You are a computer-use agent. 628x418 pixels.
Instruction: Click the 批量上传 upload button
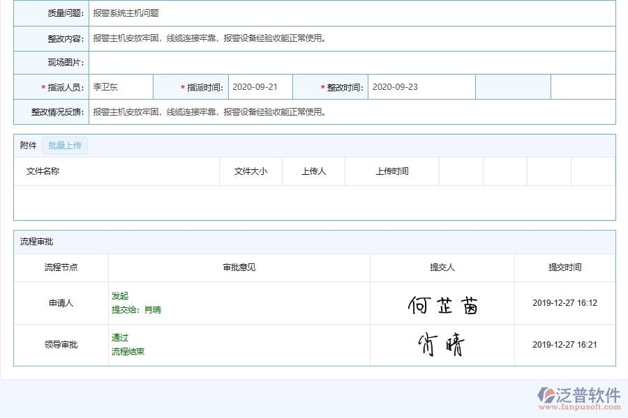pyautogui.click(x=65, y=146)
